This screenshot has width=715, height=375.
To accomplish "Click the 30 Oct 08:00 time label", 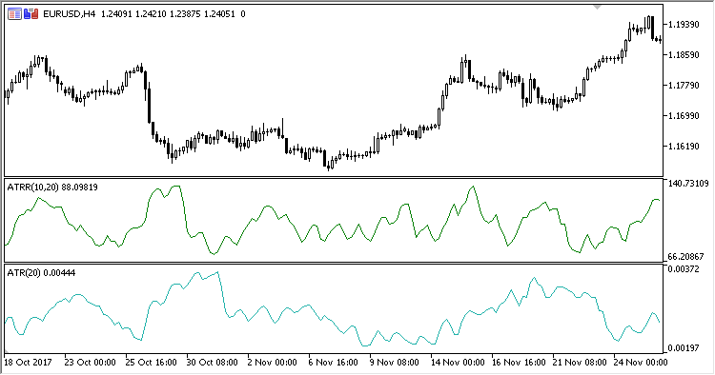I will click(212, 363).
